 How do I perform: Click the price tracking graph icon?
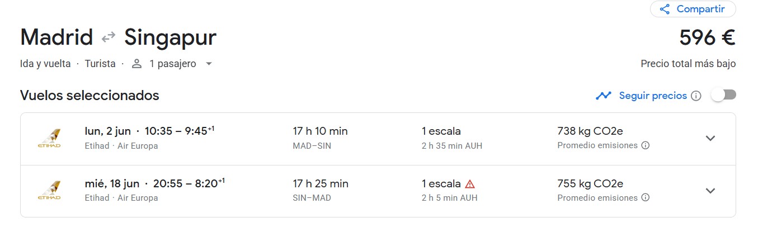point(604,96)
